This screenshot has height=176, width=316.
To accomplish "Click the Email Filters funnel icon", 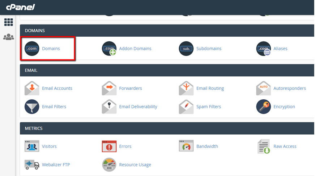I will [32, 107].
